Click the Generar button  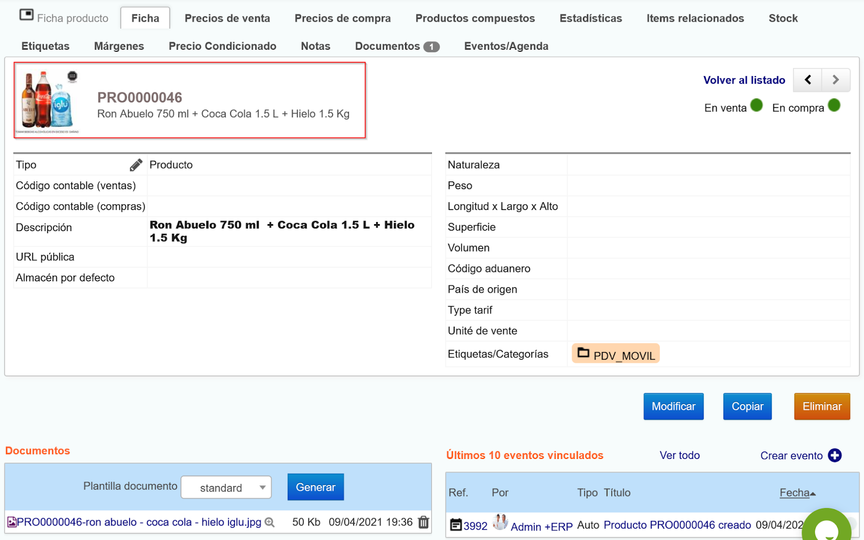pos(315,487)
